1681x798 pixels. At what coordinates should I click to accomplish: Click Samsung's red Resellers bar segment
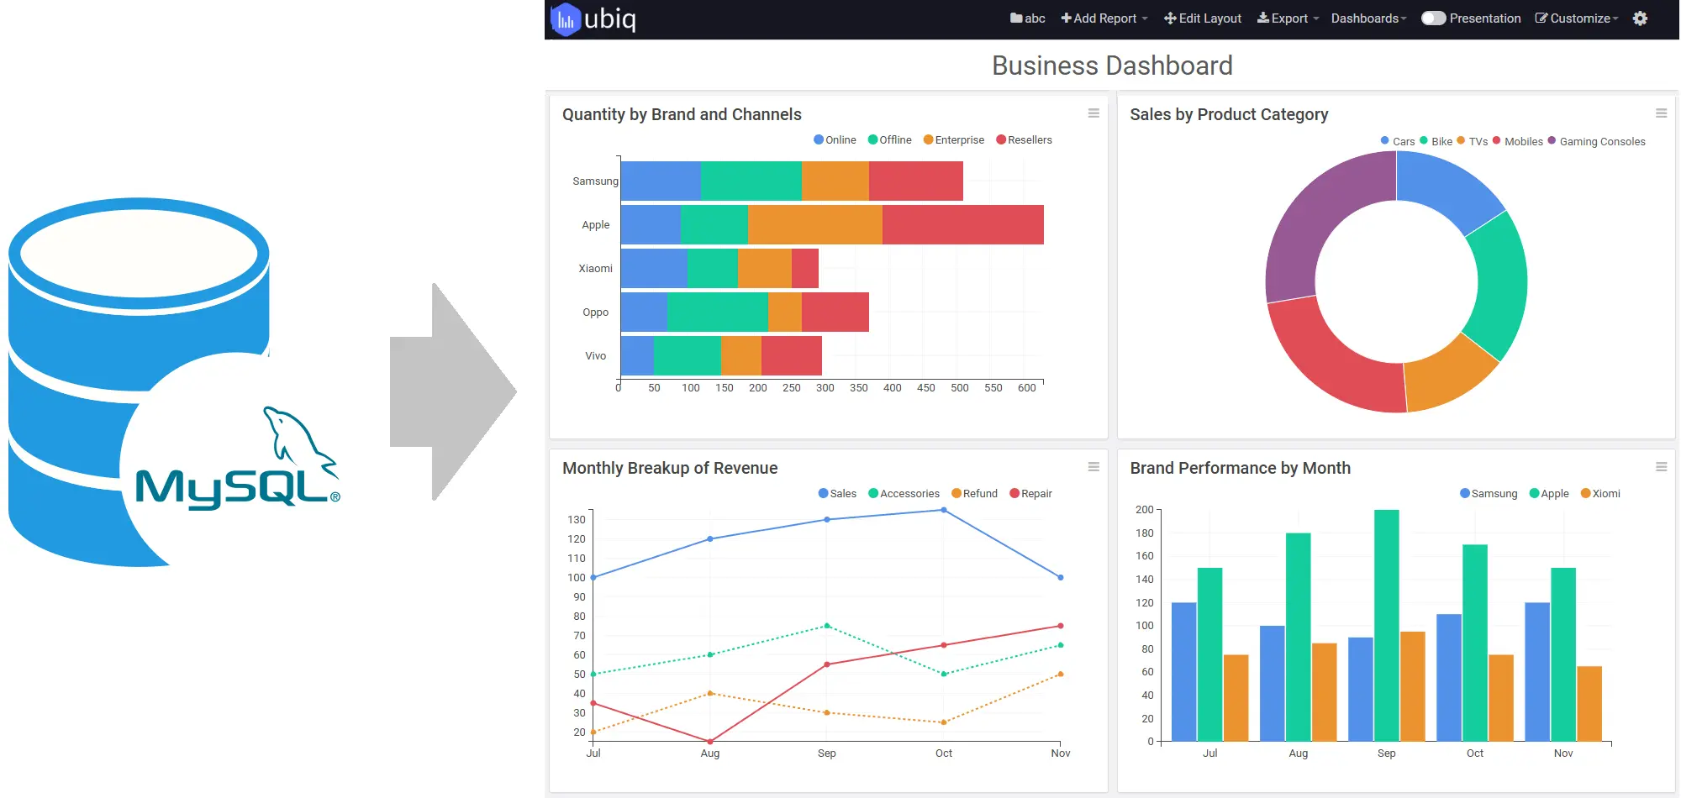pos(916,181)
